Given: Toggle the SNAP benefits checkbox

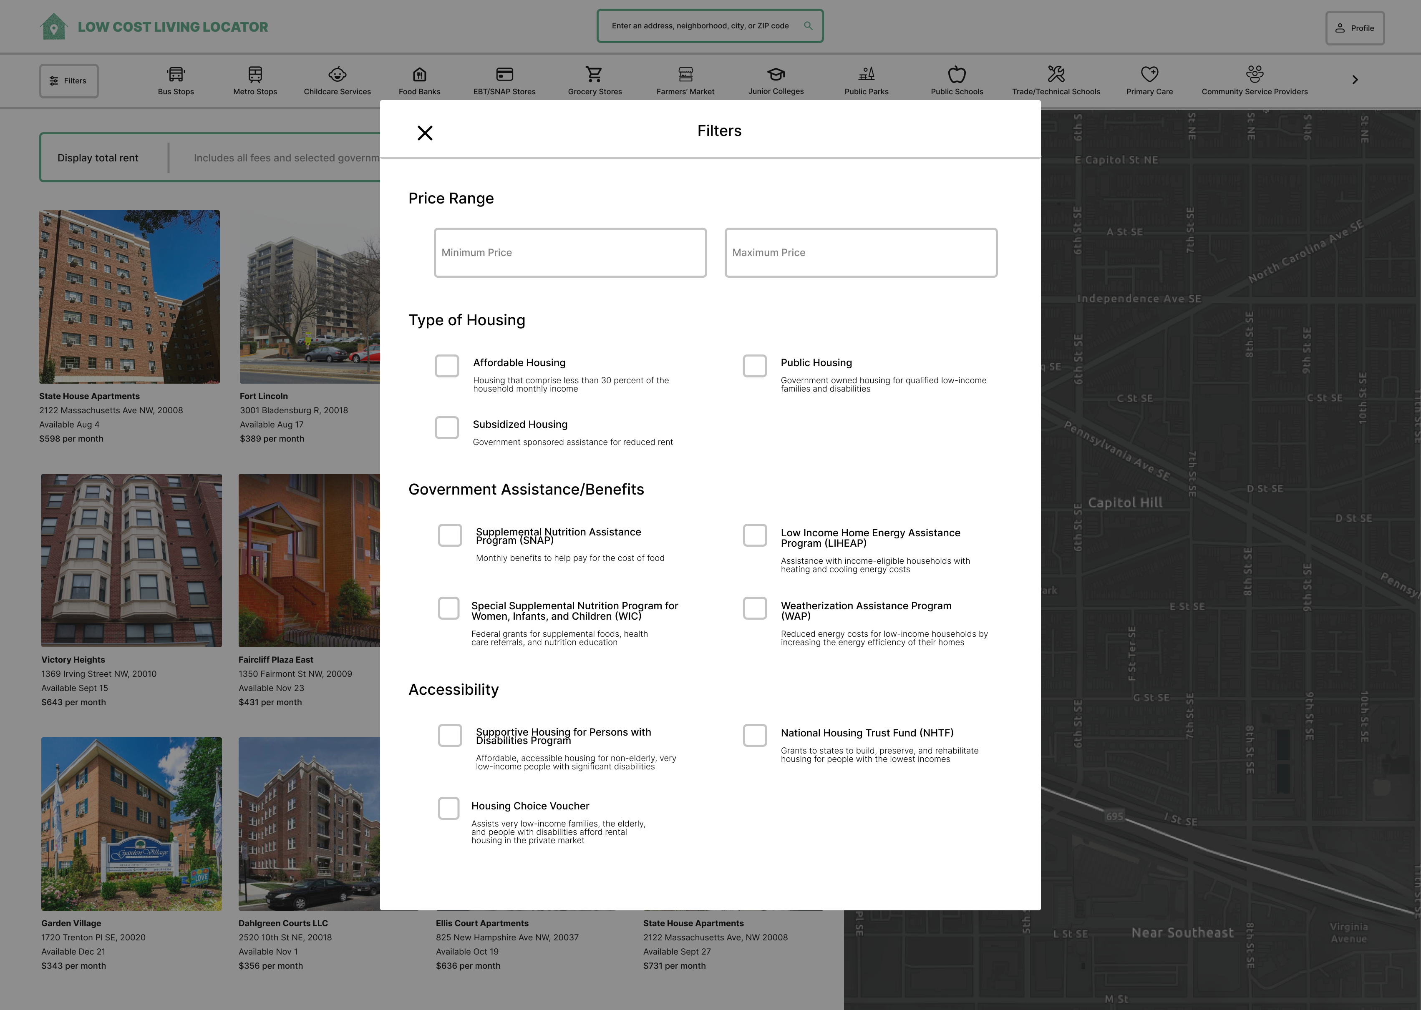Looking at the screenshot, I should click(x=450, y=535).
